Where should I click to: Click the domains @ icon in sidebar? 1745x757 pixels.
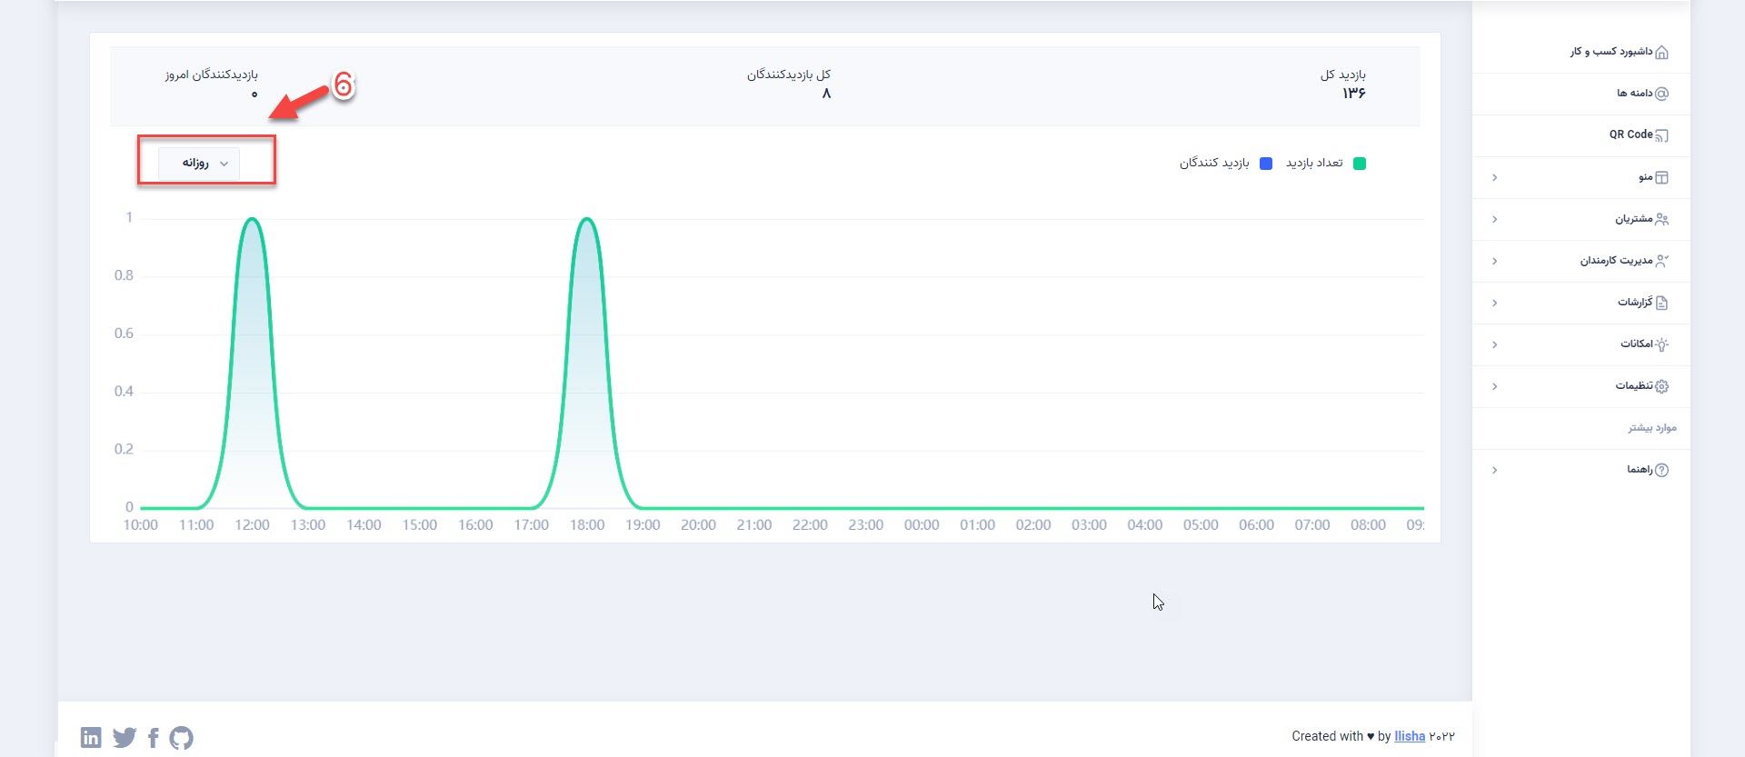click(1661, 94)
